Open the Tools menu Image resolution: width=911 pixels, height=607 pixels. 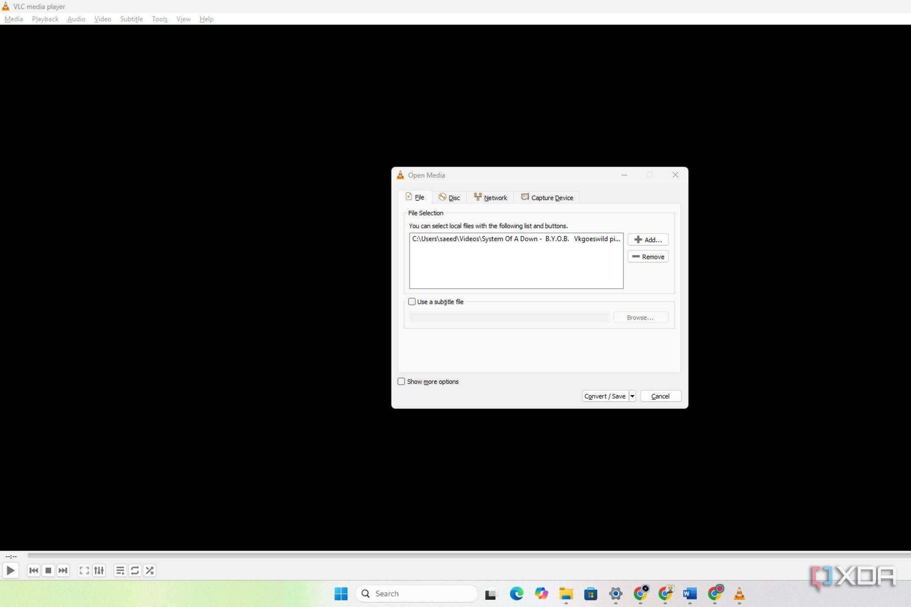(160, 19)
